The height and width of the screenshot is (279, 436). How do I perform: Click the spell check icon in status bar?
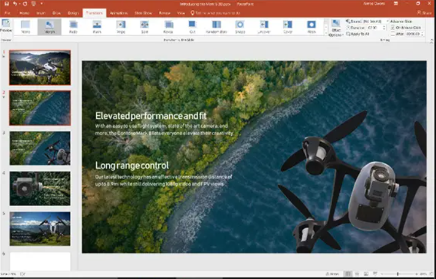tap(23, 274)
